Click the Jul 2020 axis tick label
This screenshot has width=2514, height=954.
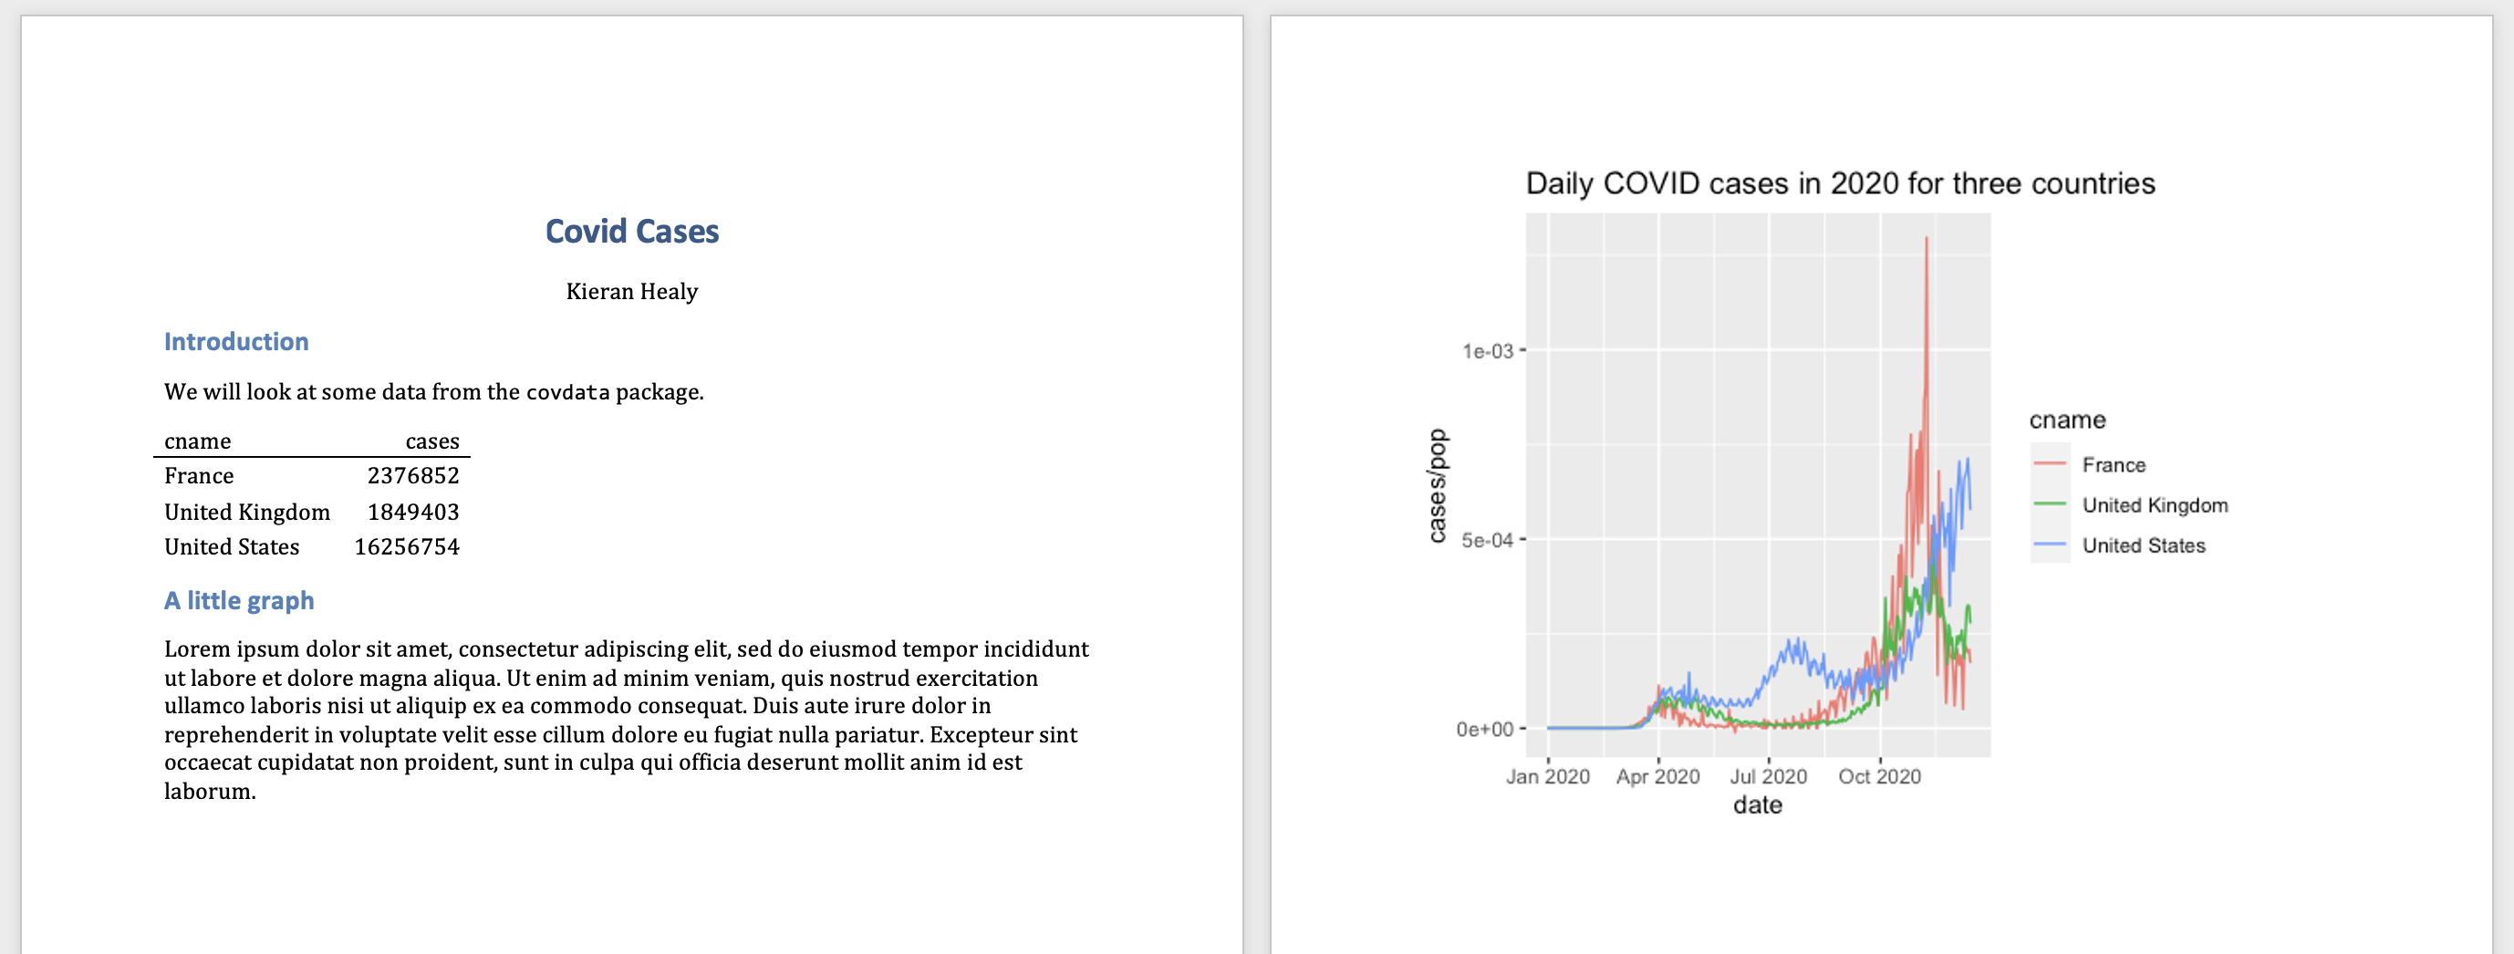tap(1769, 776)
